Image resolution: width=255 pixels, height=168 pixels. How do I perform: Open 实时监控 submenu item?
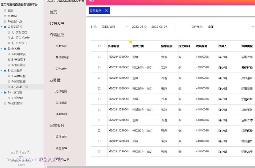(x=61, y=46)
